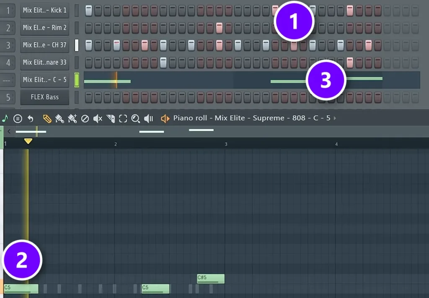The height and width of the screenshot is (298, 429).
Task: Open the FLEX Bass channel
Action: coord(44,97)
